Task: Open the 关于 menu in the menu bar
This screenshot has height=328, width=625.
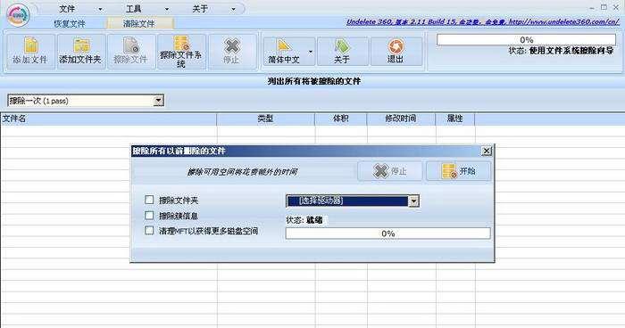Action: tap(200, 9)
